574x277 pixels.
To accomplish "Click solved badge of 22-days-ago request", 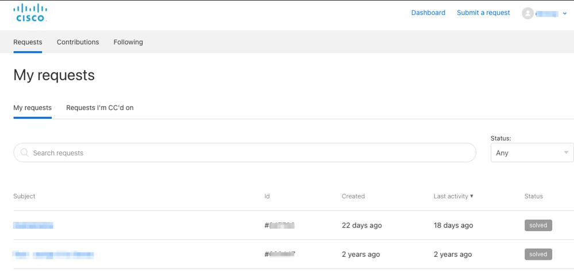I will 538,225.
